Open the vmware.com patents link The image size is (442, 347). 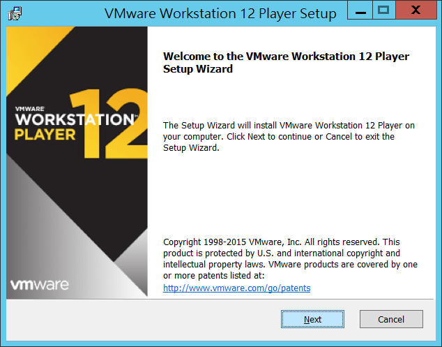coord(237,288)
